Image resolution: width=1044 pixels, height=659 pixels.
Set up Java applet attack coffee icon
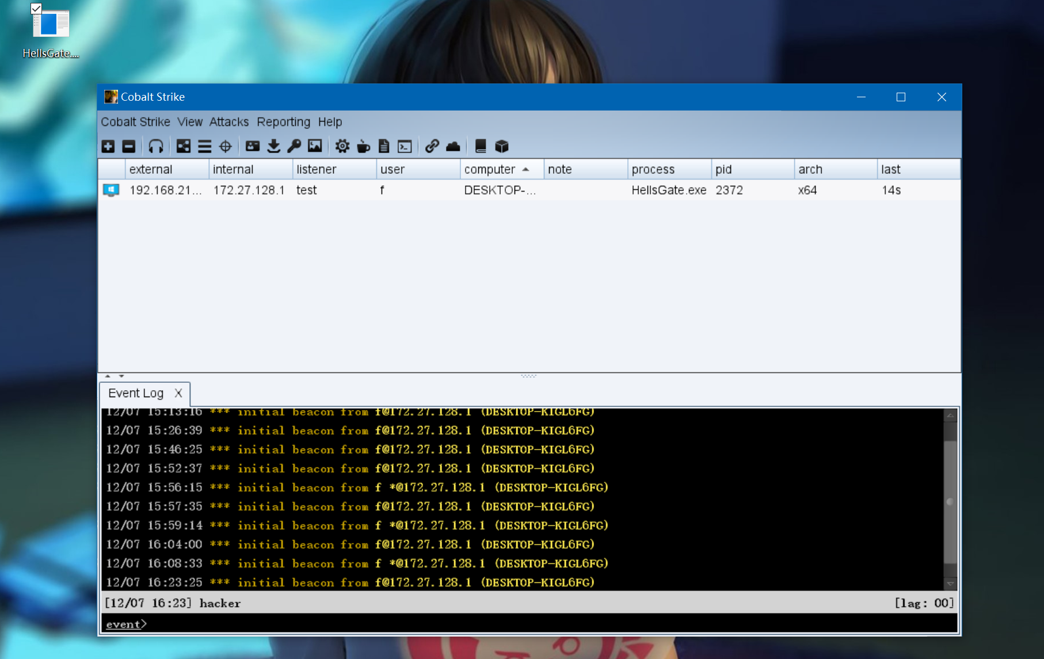tap(363, 146)
